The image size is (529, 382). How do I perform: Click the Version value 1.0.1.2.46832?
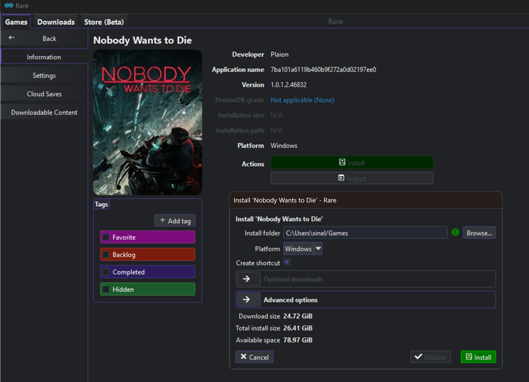click(288, 85)
